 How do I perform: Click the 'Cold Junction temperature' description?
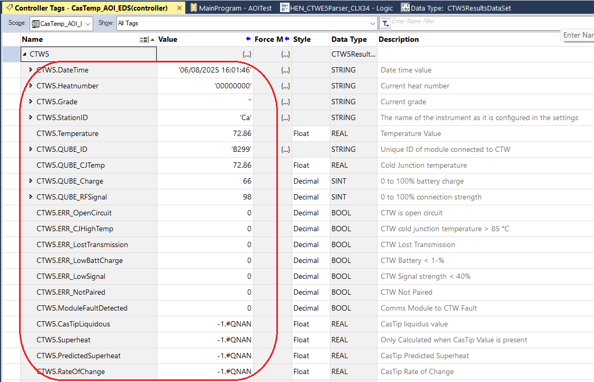click(424, 166)
